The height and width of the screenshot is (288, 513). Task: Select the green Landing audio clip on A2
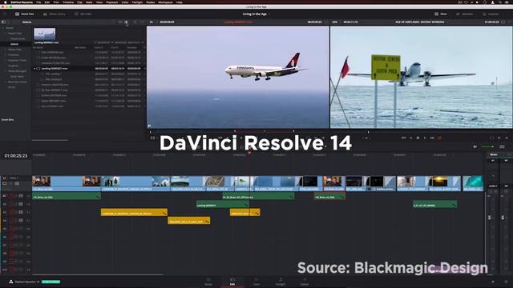pyautogui.click(x=223, y=204)
